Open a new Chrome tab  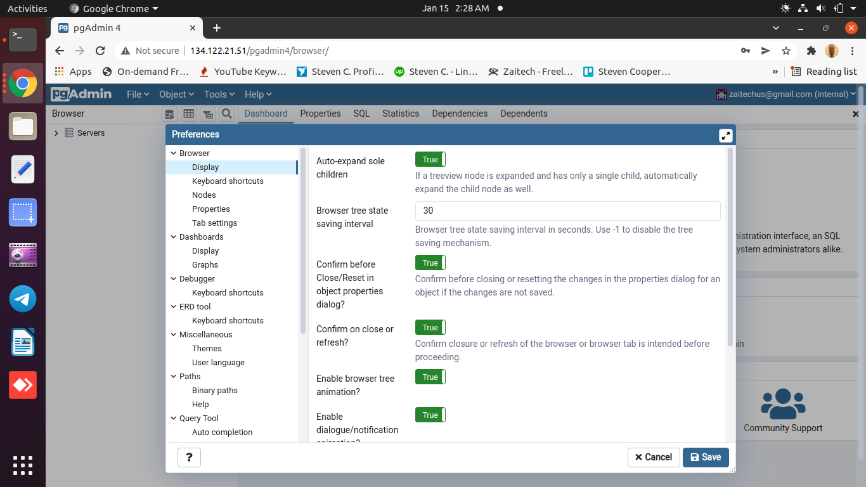pos(216,28)
